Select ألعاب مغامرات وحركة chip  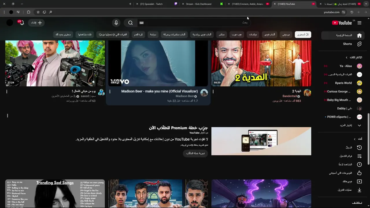tap(174, 35)
